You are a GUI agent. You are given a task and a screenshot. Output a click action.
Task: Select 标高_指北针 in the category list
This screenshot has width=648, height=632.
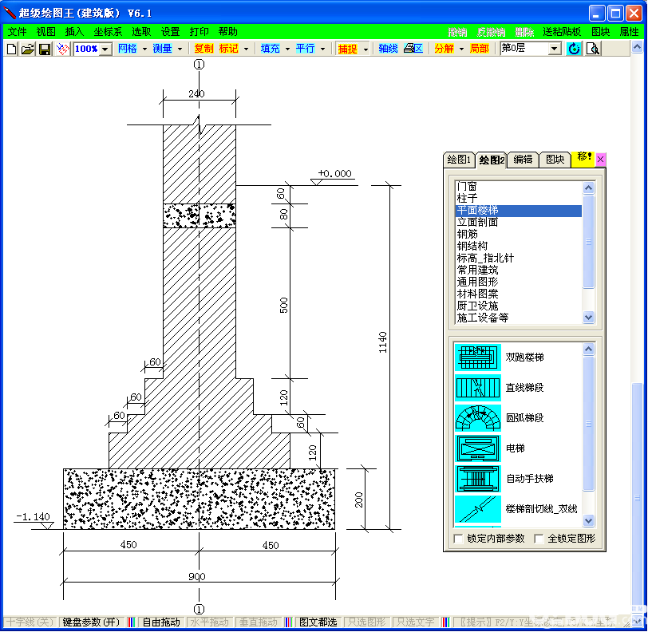coord(518,259)
